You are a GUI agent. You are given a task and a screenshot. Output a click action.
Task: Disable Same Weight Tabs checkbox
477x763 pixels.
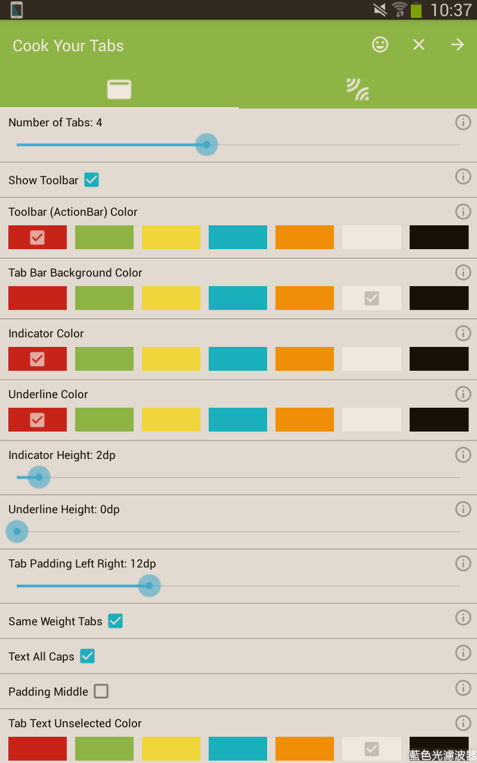pos(115,621)
